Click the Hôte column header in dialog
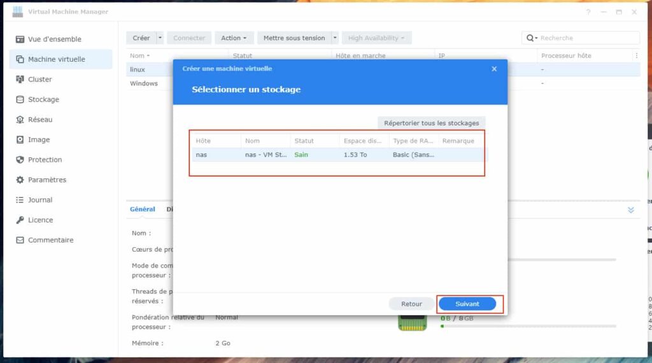The image size is (652, 363). click(x=216, y=141)
